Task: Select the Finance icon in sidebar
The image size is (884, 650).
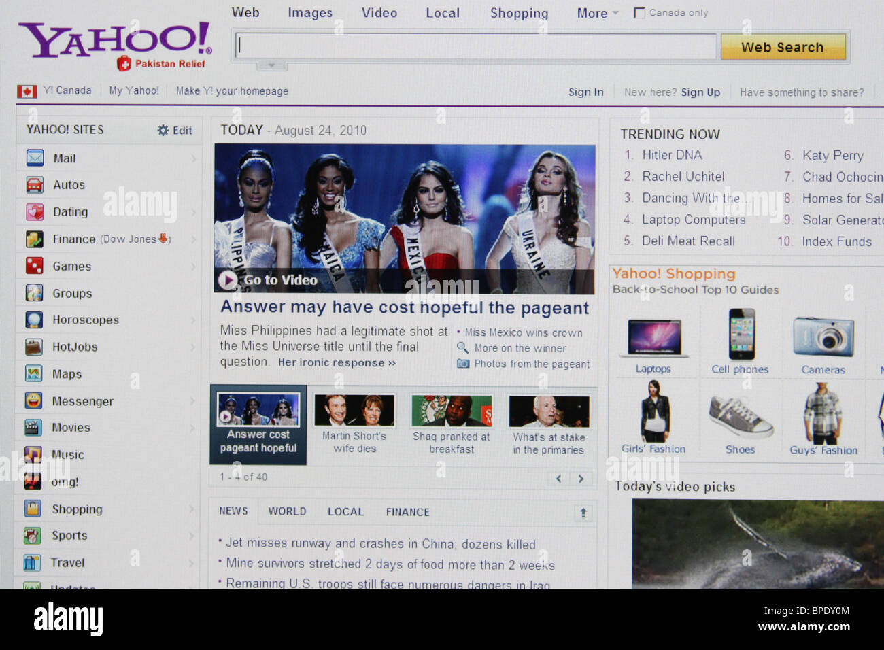Action: pos(35,239)
